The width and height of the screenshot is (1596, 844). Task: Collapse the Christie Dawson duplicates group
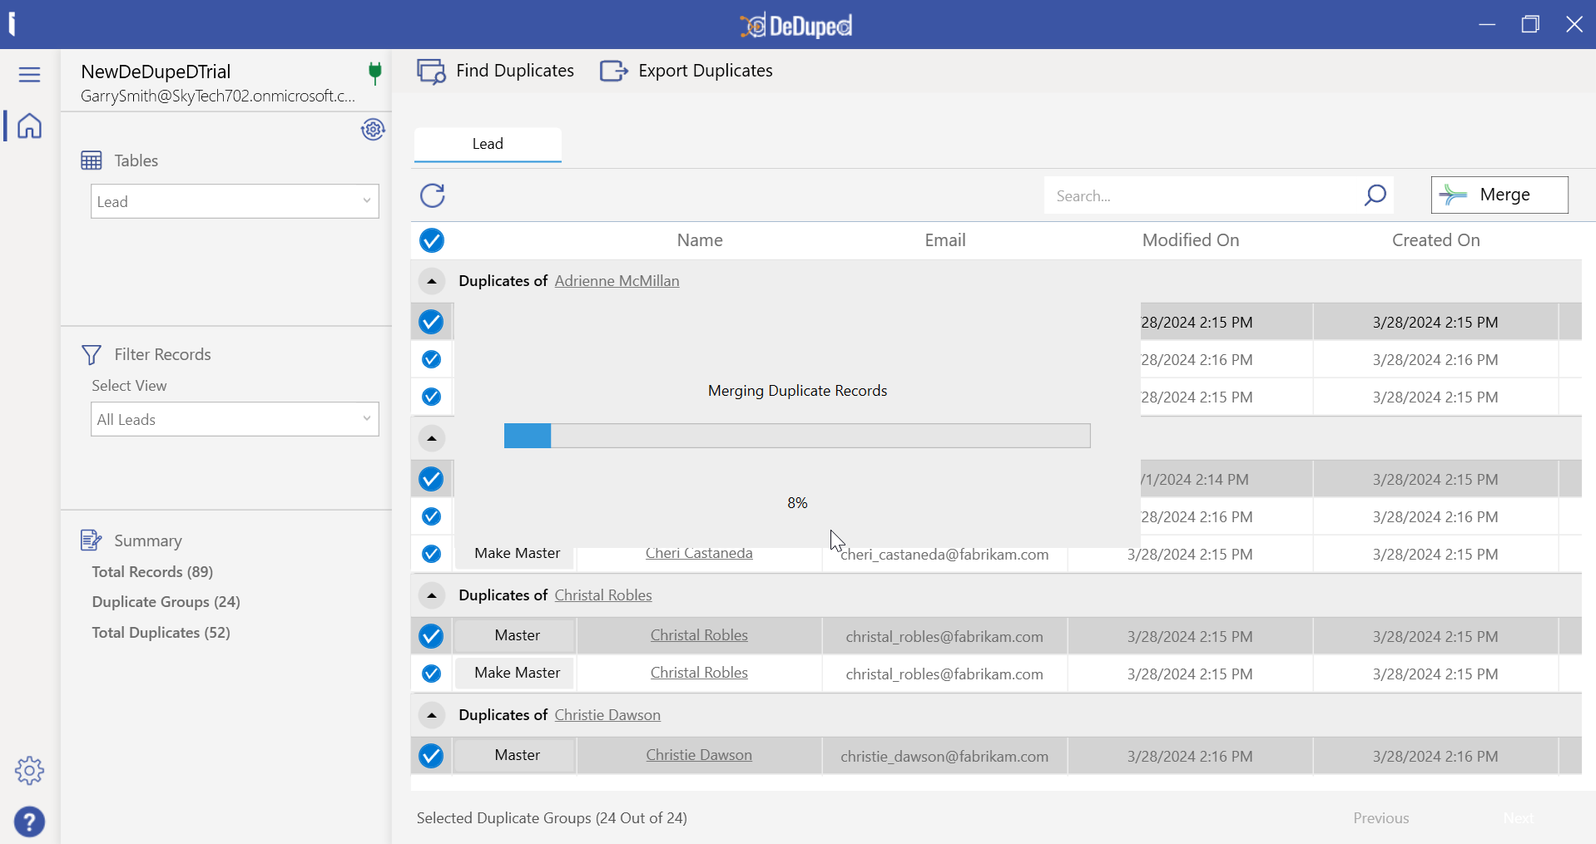(x=432, y=715)
